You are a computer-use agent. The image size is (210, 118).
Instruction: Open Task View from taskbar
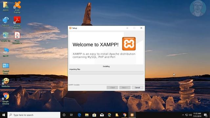coord(72,115)
